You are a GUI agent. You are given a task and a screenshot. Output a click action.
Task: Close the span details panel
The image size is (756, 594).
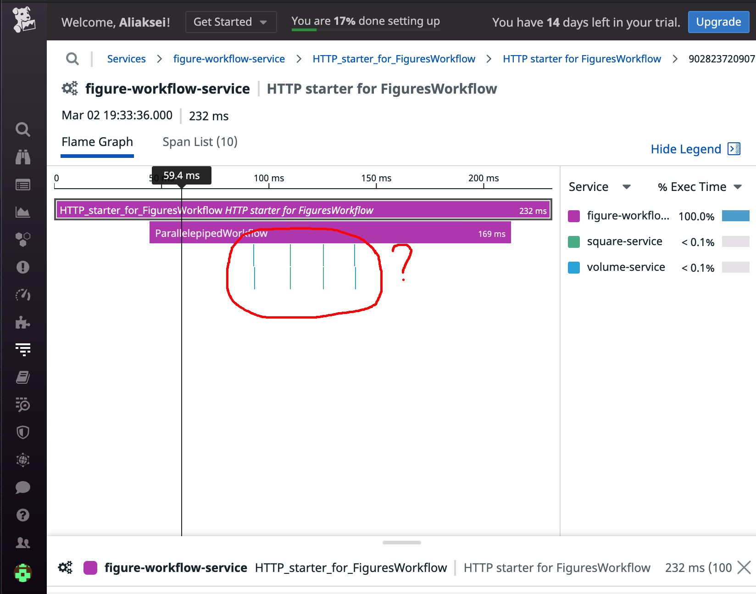(x=744, y=567)
